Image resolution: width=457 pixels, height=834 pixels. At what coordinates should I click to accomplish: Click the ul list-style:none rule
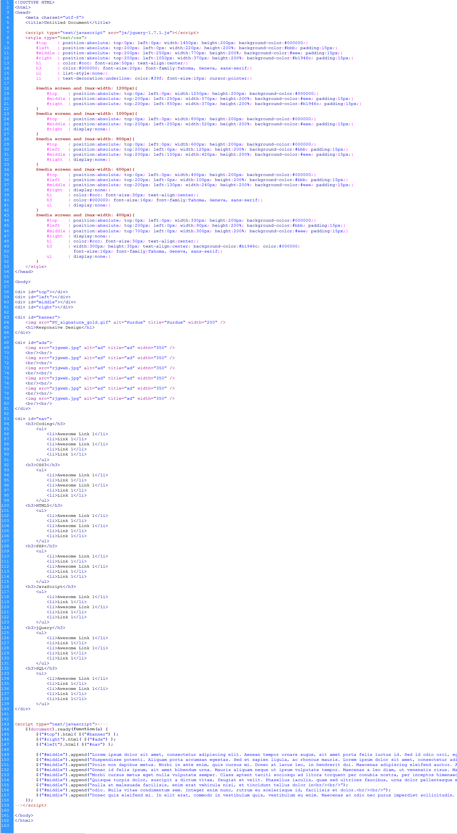point(72,73)
